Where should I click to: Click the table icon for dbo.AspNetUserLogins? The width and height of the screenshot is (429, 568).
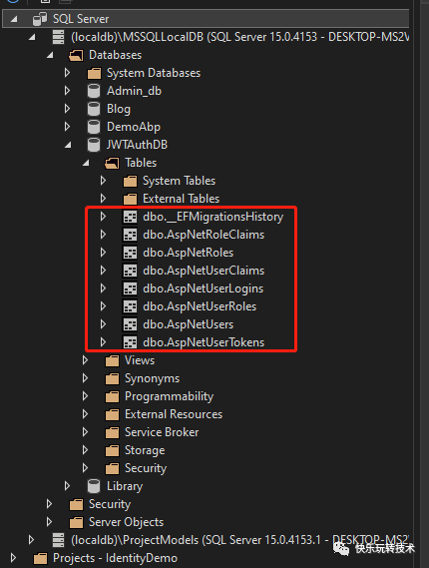click(130, 288)
